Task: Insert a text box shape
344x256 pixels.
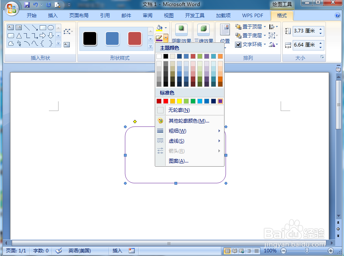Action: pyautogui.click(x=10, y=27)
